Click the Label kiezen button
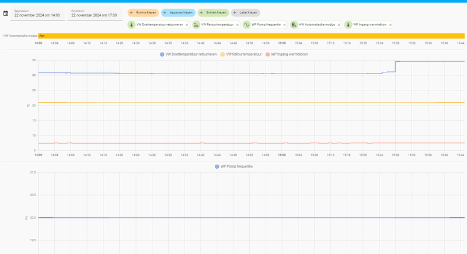Image resolution: width=467 pixels, height=254 pixels. (x=246, y=12)
